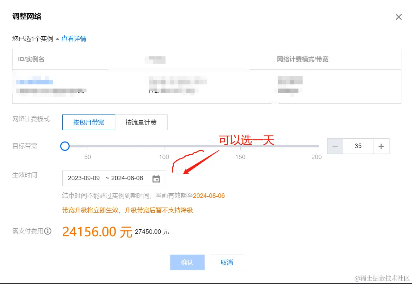The width and height of the screenshot is (412, 284).
Task: Click the 200 label on the slider
Action: pyautogui.click(x=316, y=157)
